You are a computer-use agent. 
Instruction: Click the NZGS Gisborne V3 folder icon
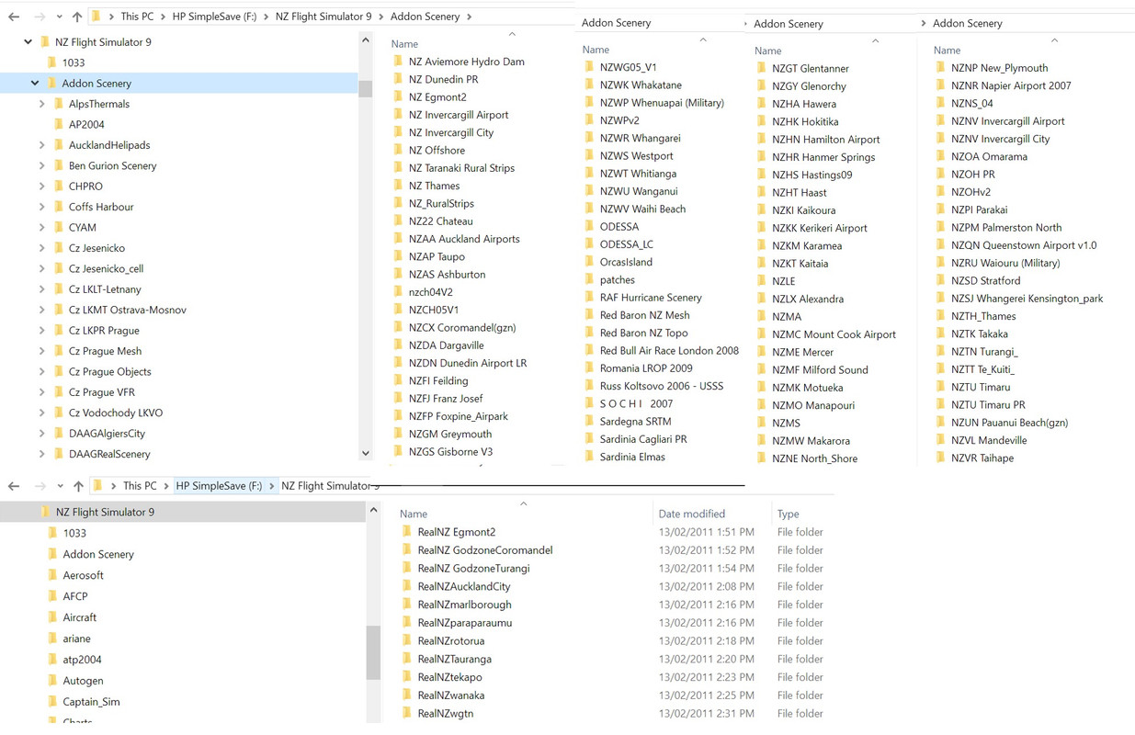point(398,451)
